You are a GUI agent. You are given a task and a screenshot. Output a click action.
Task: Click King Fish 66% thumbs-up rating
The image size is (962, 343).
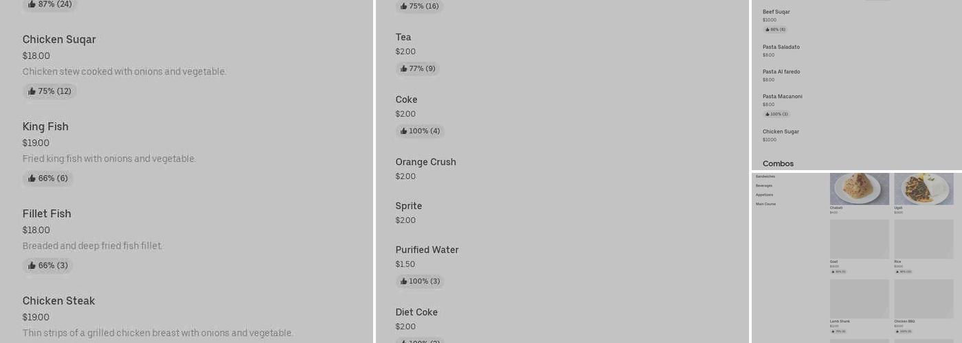coord(48,178)
